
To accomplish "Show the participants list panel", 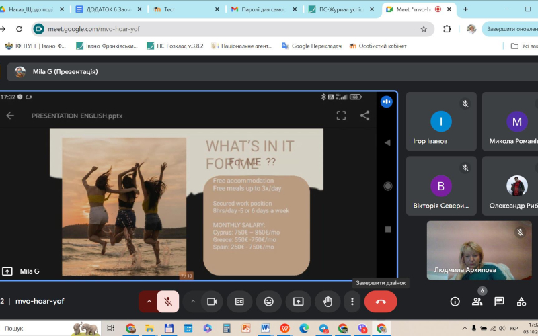I will click(477, 301).
